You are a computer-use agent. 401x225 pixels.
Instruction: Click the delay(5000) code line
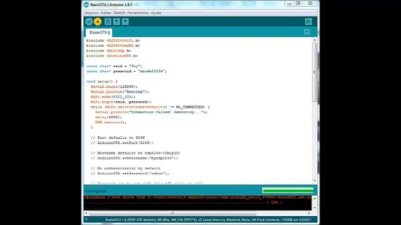tap(108, 117)
